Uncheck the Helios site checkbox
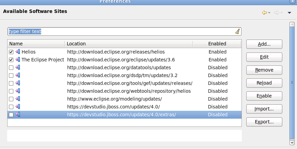 pyautogui.click(x=11, y=52)
